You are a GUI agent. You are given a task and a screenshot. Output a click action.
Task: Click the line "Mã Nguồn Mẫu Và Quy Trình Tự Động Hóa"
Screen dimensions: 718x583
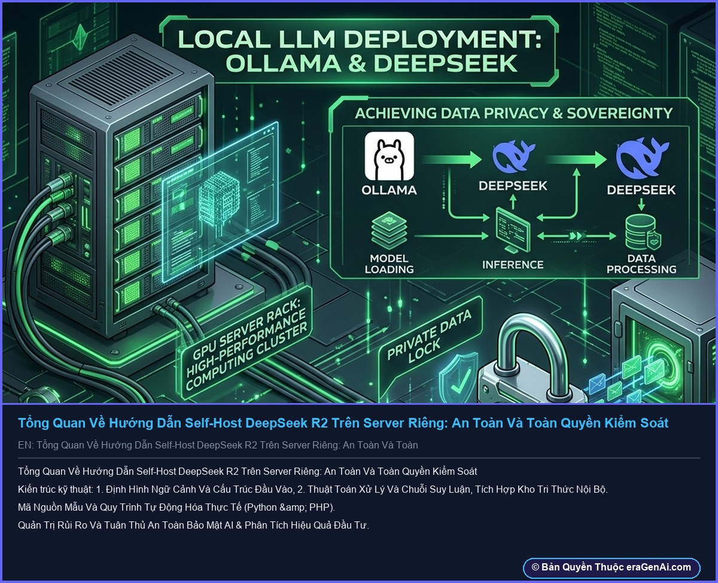(x=177, y=507)
